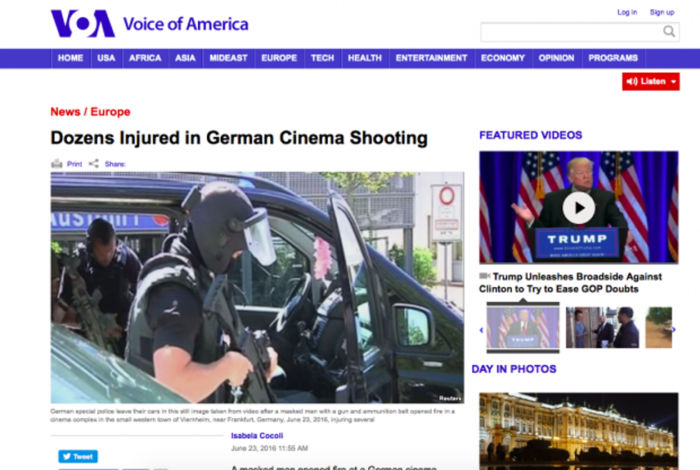Click the share icon
This screenshot has width=700, height=470.
tap(94, 164)
